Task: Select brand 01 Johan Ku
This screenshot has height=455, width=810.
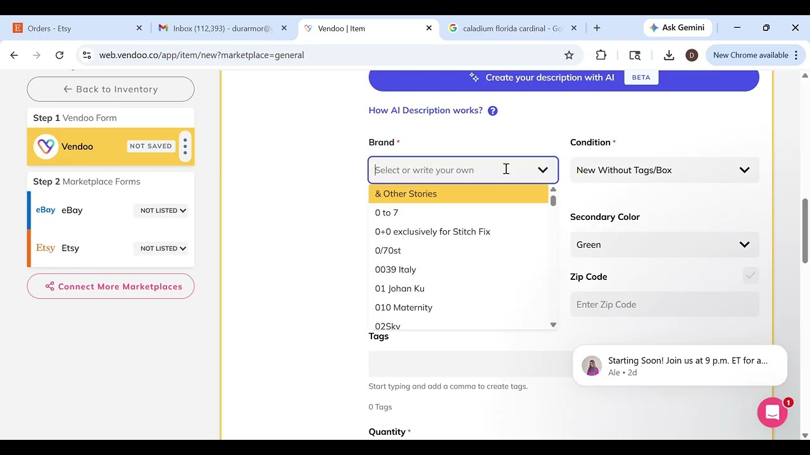Action: (458, 289)
